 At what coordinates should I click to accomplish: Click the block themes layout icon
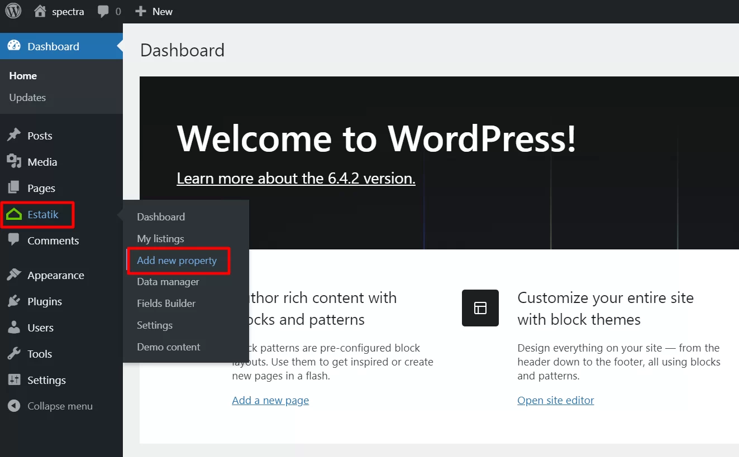(x=480, y=308)
